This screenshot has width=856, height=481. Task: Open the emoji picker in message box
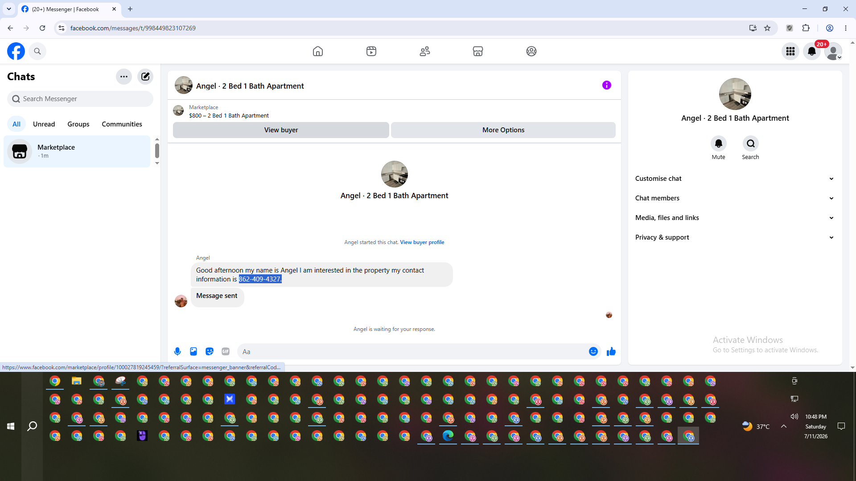(593, 351)
